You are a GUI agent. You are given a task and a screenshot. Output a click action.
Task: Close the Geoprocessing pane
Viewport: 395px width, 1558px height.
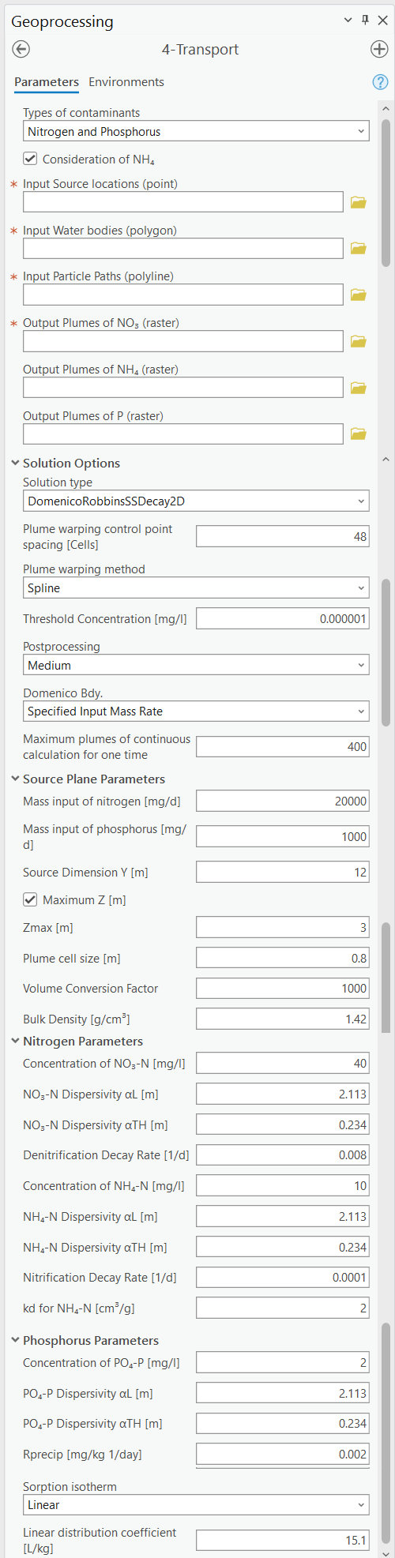[382, 21]
